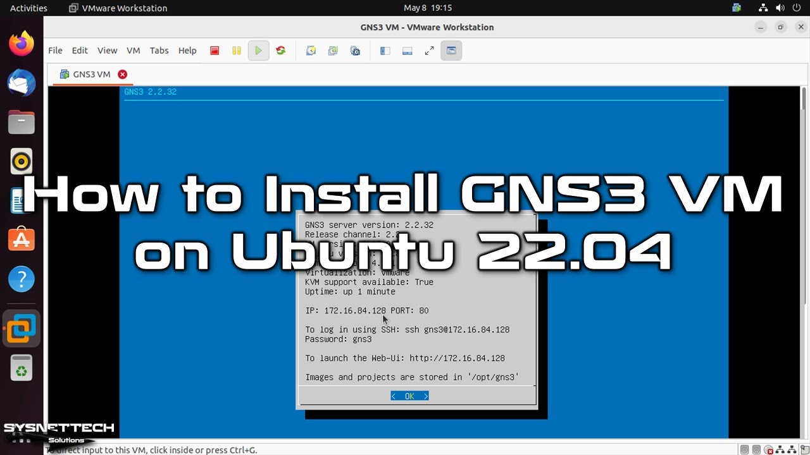Toggle the thumbnail bar view icon
This screenshot has width=810, height=455.
tap(407, 51)
